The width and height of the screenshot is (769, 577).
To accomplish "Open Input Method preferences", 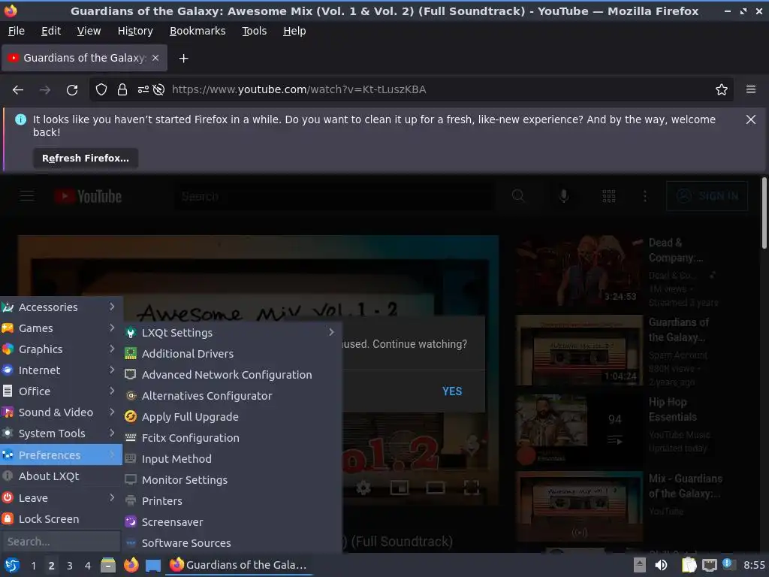I will (231, 459).
